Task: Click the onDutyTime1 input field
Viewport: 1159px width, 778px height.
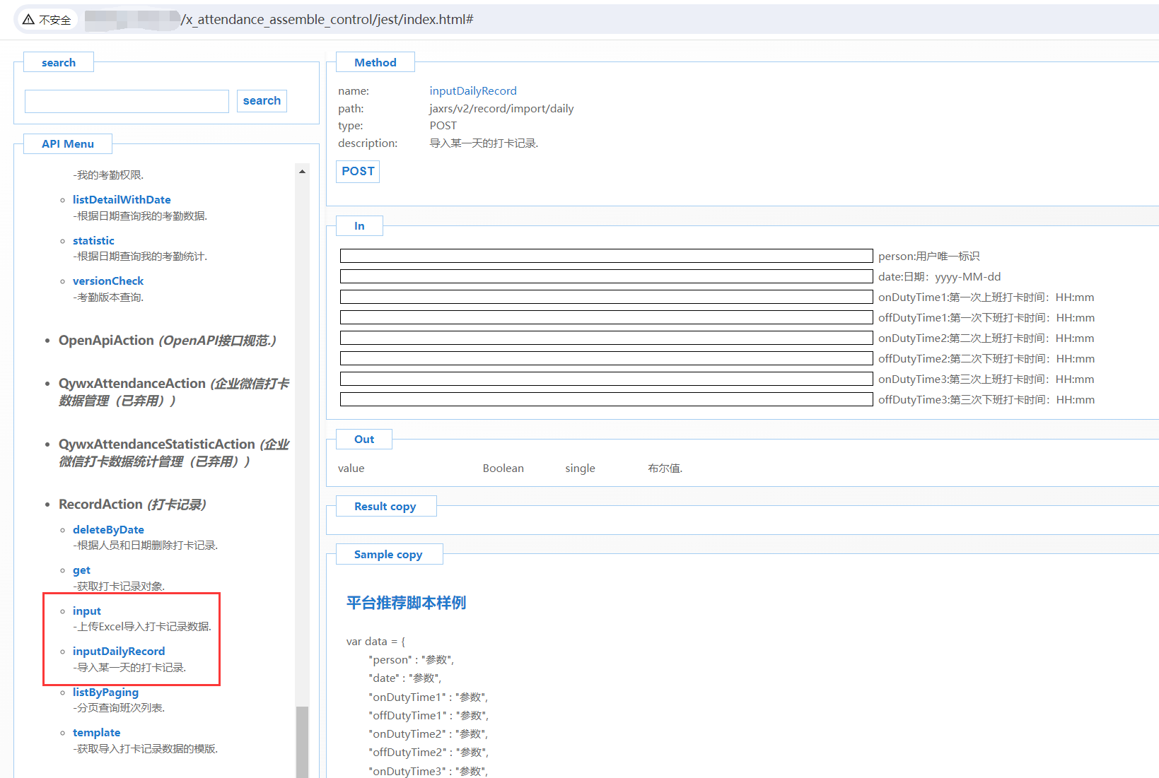Action: pos(606,297)
